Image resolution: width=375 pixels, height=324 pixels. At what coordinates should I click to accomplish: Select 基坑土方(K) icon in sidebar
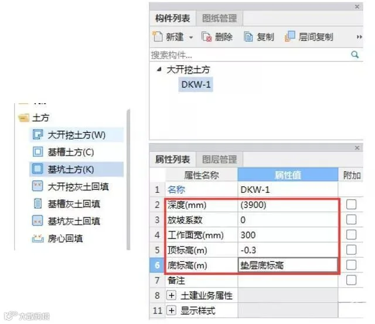click(x=37, y=169)
